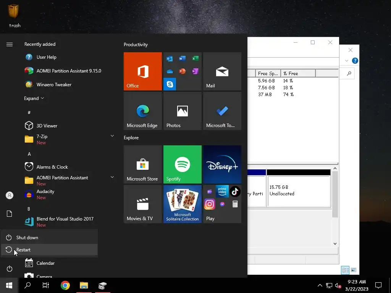
Task: Jump to letter B section header
Action: [x=29, y=209]
